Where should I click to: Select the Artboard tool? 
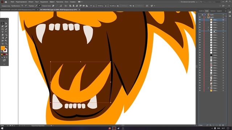click(3, 44)
